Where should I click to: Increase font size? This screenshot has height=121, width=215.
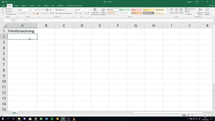pyautogui.click(x=36, y=10)
